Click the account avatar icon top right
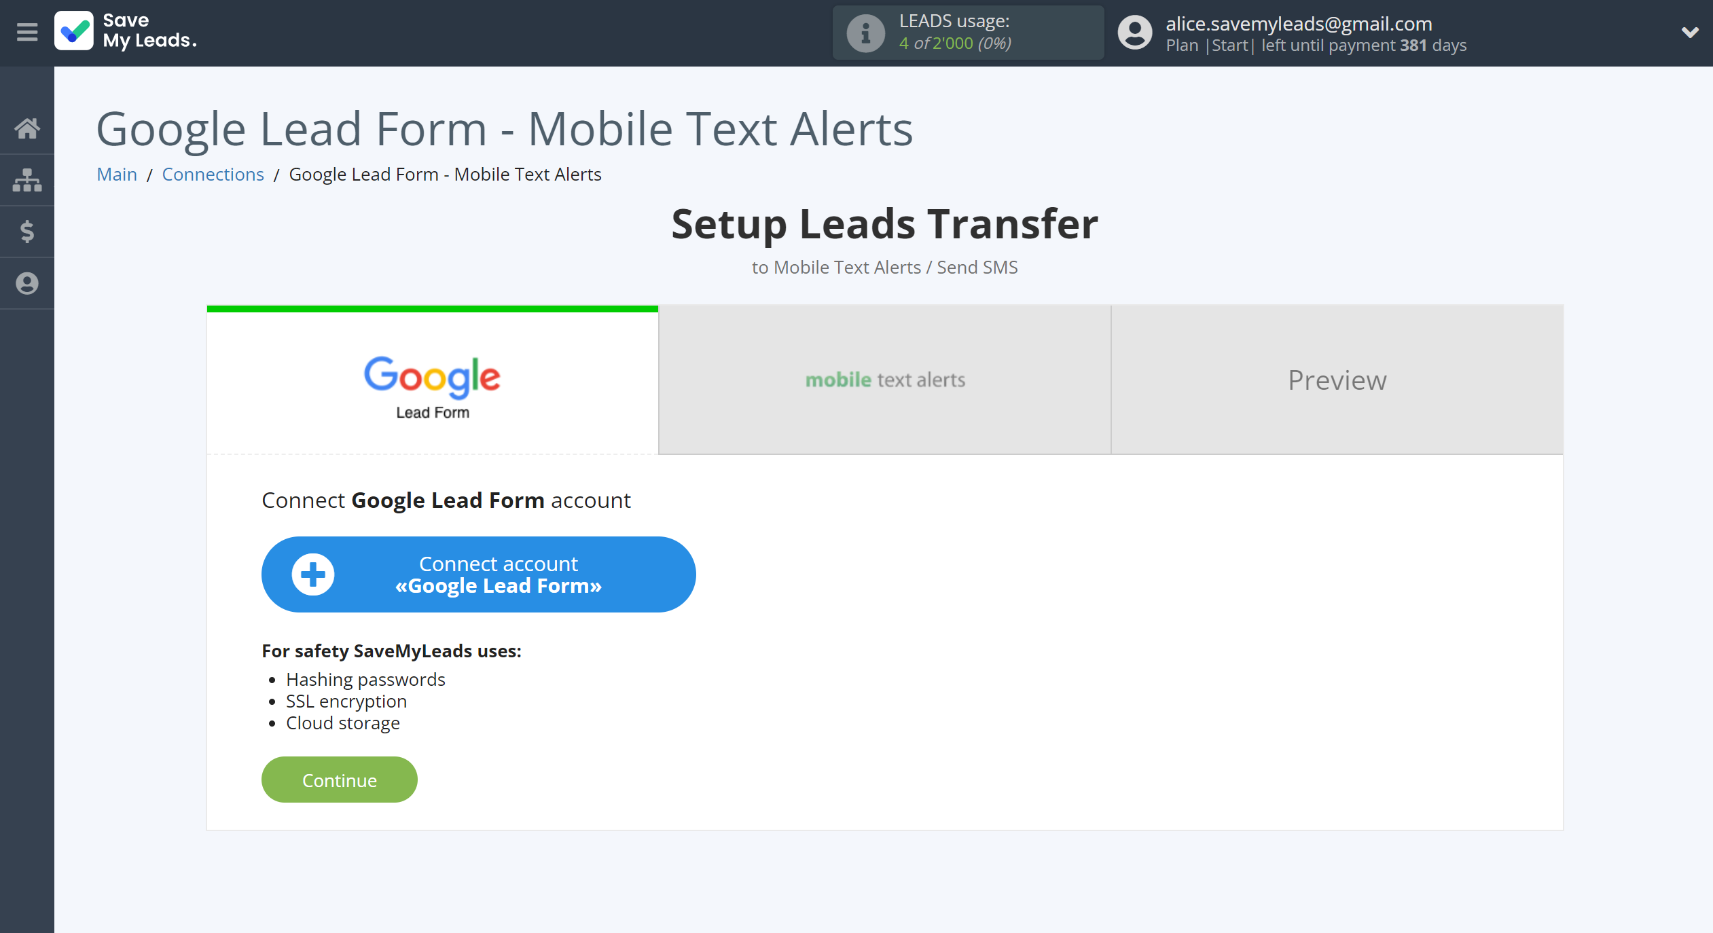 tap(1134, 31)
